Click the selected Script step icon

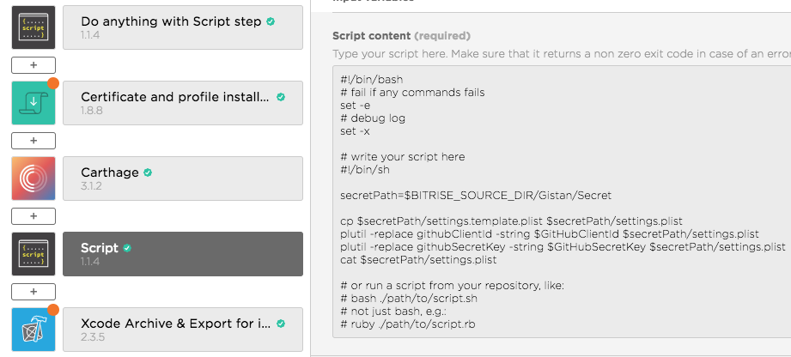click(x=33, y=254)
